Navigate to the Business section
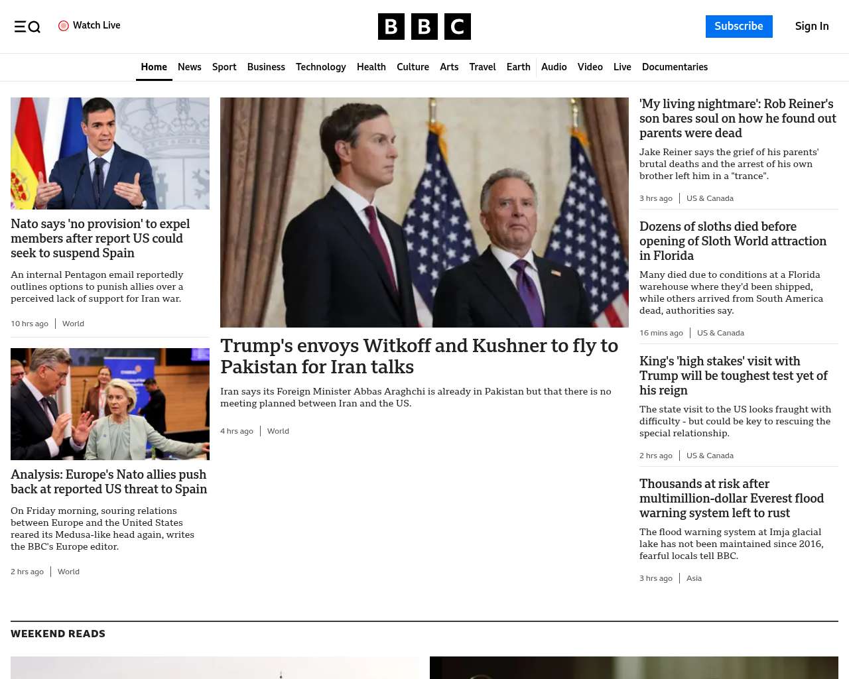The image size is (849, 679). tap(266, 67)
